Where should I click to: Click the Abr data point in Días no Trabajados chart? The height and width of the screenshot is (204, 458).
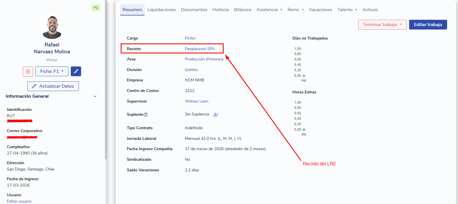pos(304,76)
